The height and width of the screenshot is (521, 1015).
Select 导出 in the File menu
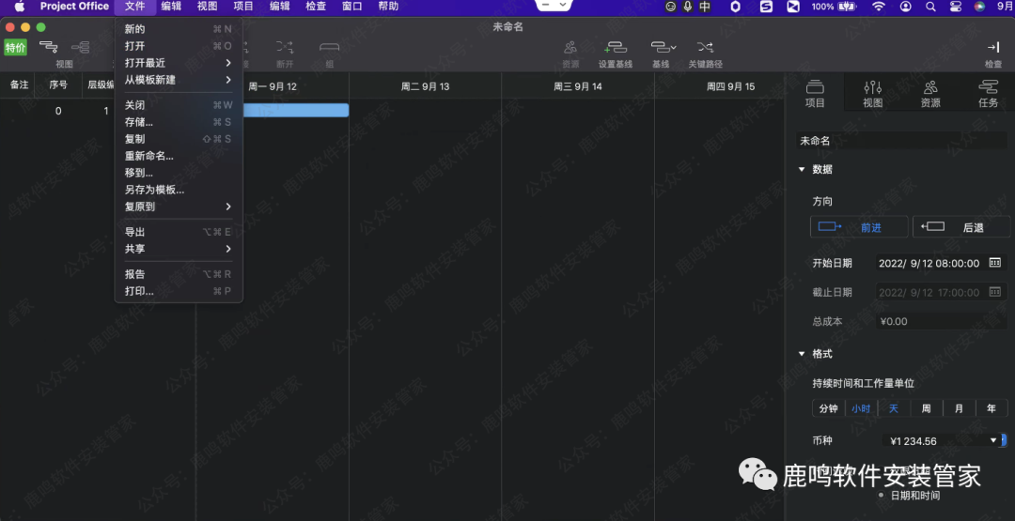(x=135, y=232)
